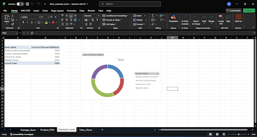This screenshot has height=137, width=257.
Task: Apply italic formatting
Action: click(x=28, y=22)
